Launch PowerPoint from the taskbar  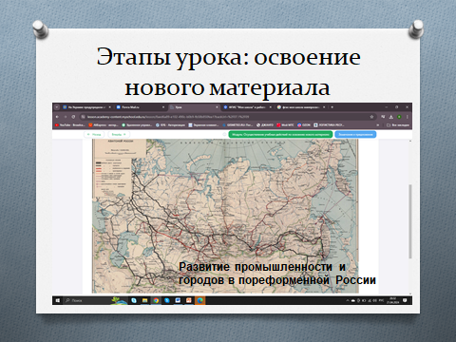pyautogui.click(x=189, y=300)
